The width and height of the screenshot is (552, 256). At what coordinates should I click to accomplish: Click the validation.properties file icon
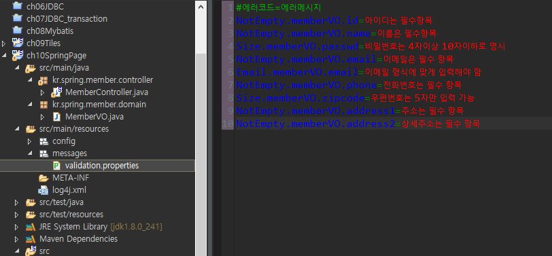(56, 165)
